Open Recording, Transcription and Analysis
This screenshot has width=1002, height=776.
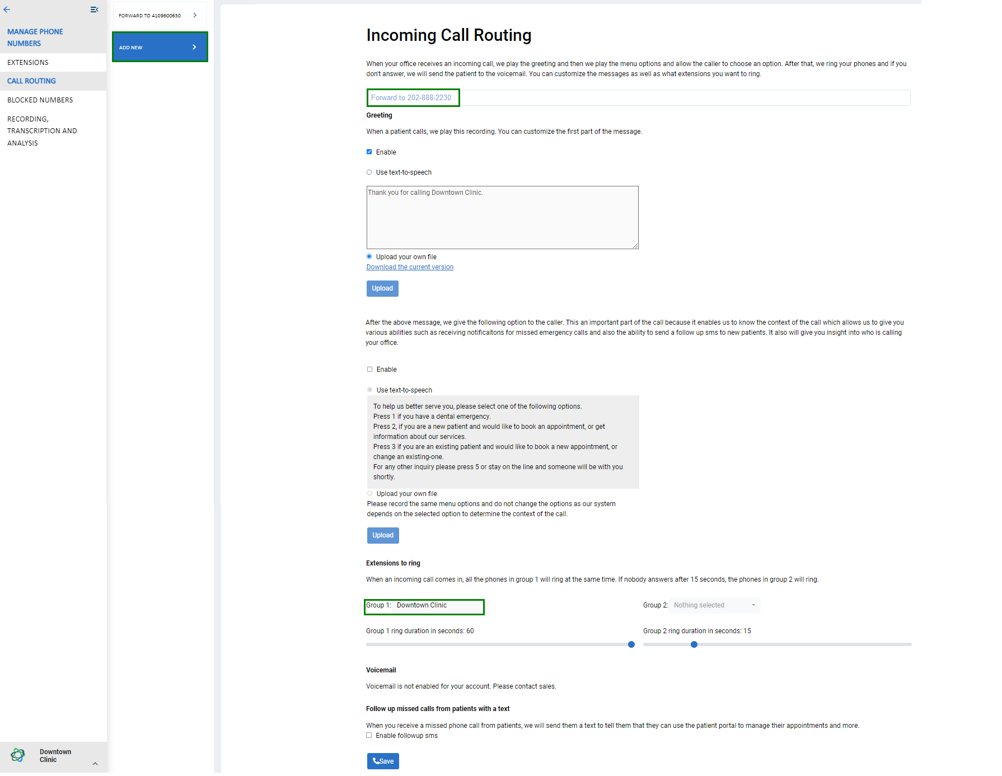coord(42,130)
